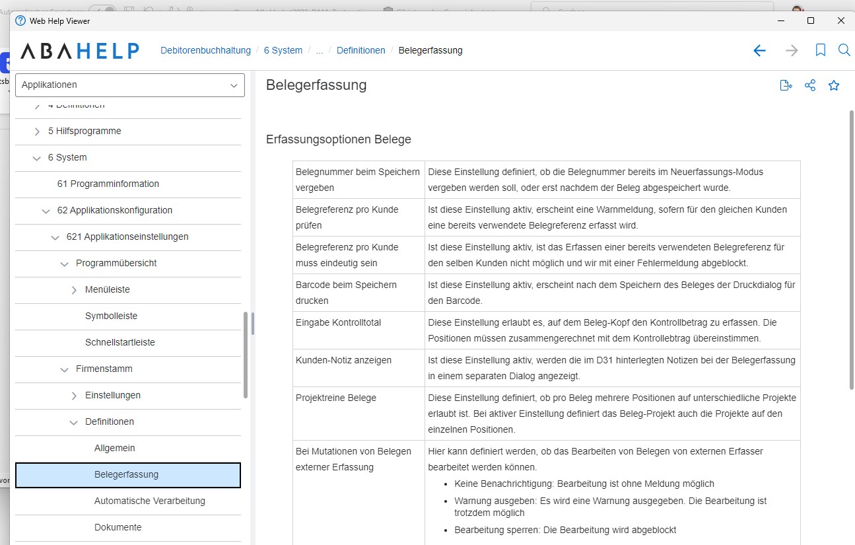Click the sidebar splitter handle

coord(253,324)
